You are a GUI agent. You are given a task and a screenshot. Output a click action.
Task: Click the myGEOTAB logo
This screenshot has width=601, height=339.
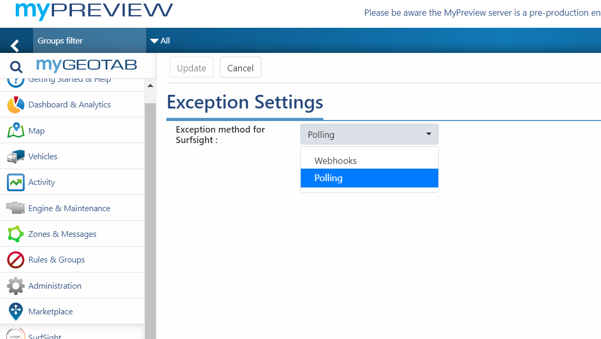click(x=87, y=65)
